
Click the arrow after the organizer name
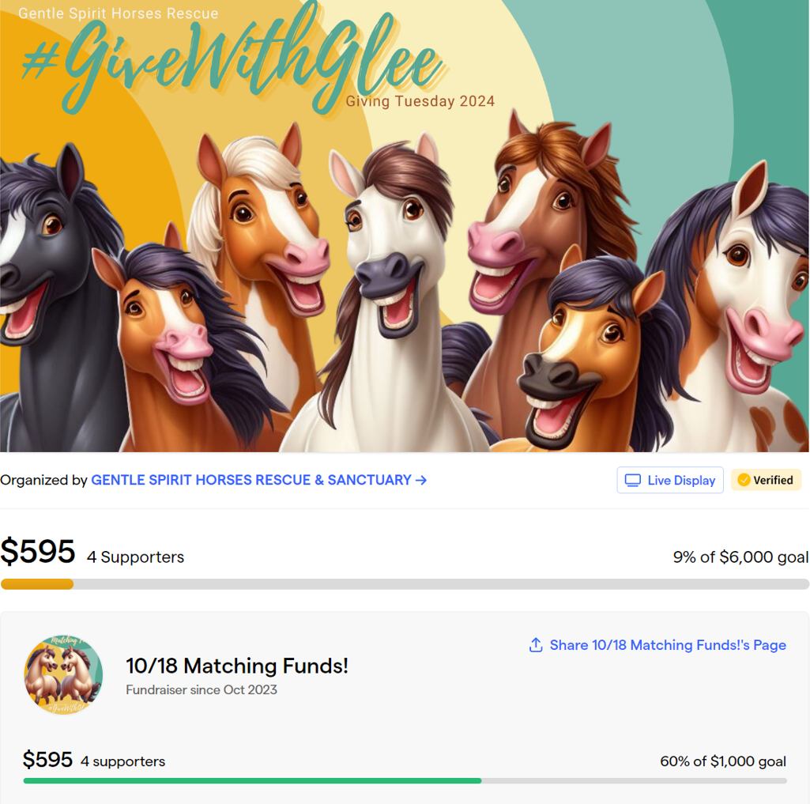(x=421, y=480)
